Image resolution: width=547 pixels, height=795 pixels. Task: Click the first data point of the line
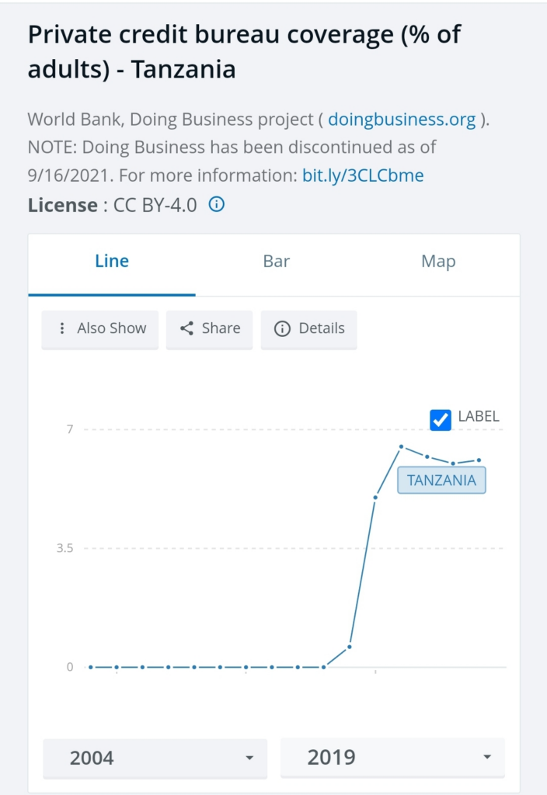(x=91, y=667)
